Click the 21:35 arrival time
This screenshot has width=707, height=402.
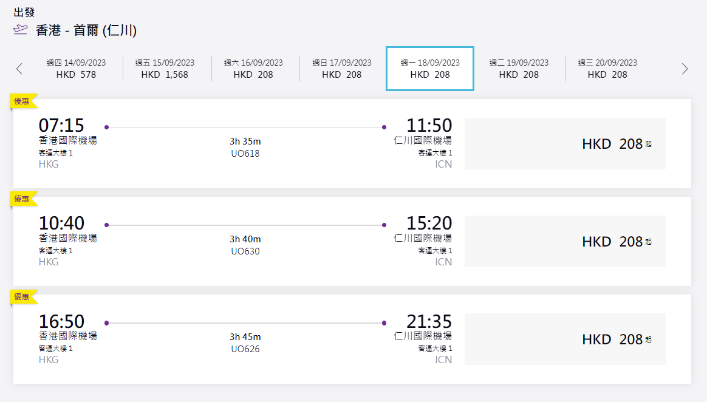429,321
